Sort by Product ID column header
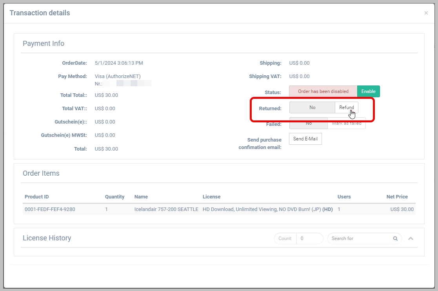The image size is (438, 291). pos(36,197)
